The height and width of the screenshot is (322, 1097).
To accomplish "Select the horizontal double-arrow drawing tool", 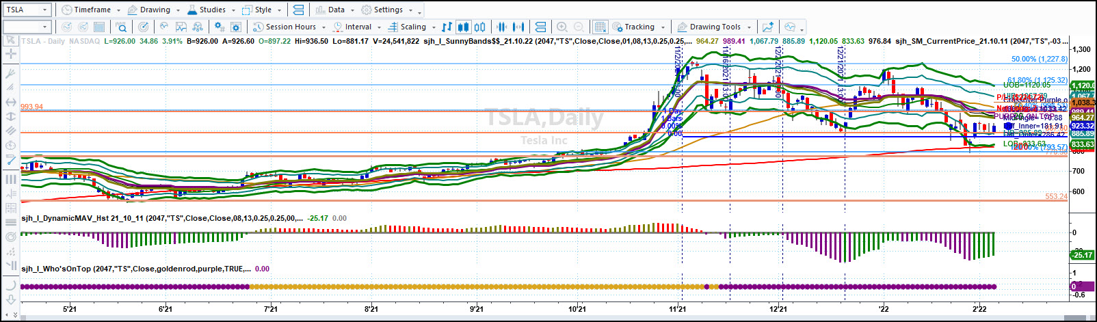I will point(11,102).
